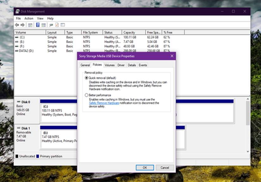Click the Show/Hide Console Tree toolbar icon

(x=30, y=25)
